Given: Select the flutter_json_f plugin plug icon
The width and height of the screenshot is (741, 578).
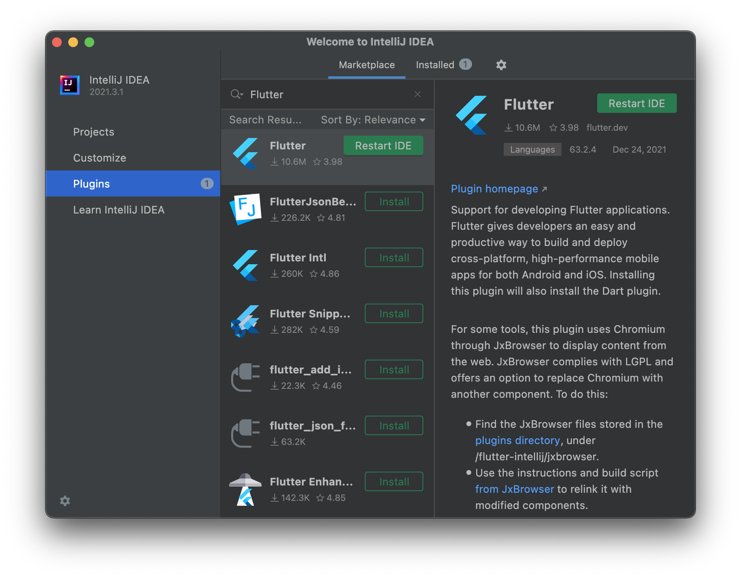Looking at the screenshot, I should coord(246,433).
